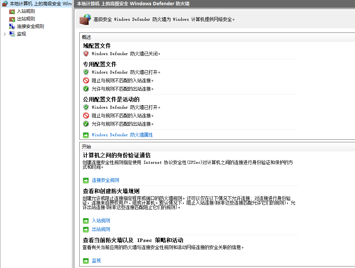Click the green arrow icon beside the 监视 link

86,261
